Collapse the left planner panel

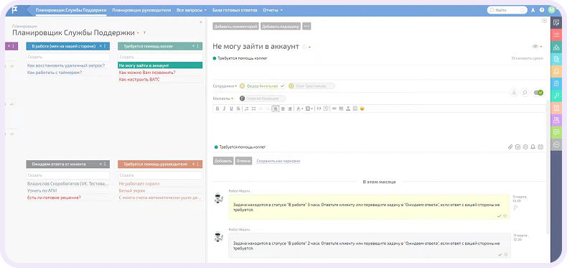click(201, 22)
